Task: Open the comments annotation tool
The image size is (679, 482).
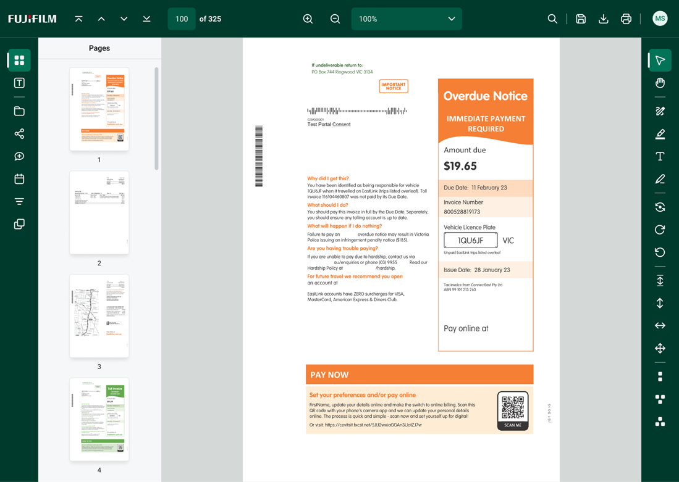Action: [19, 156]
